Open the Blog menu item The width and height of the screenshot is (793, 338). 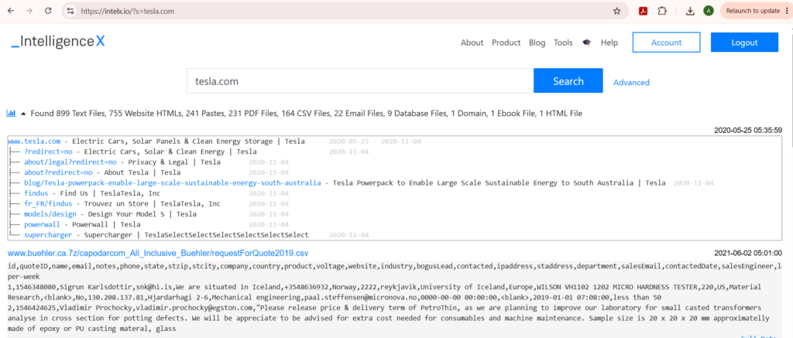537,43
